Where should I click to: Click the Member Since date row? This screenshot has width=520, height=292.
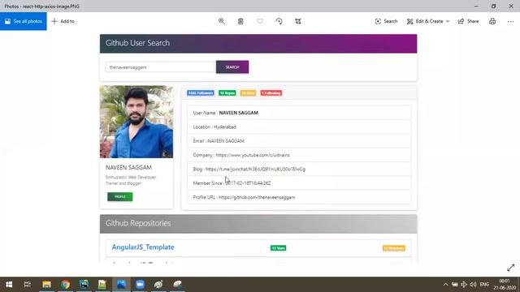(299, 183)
